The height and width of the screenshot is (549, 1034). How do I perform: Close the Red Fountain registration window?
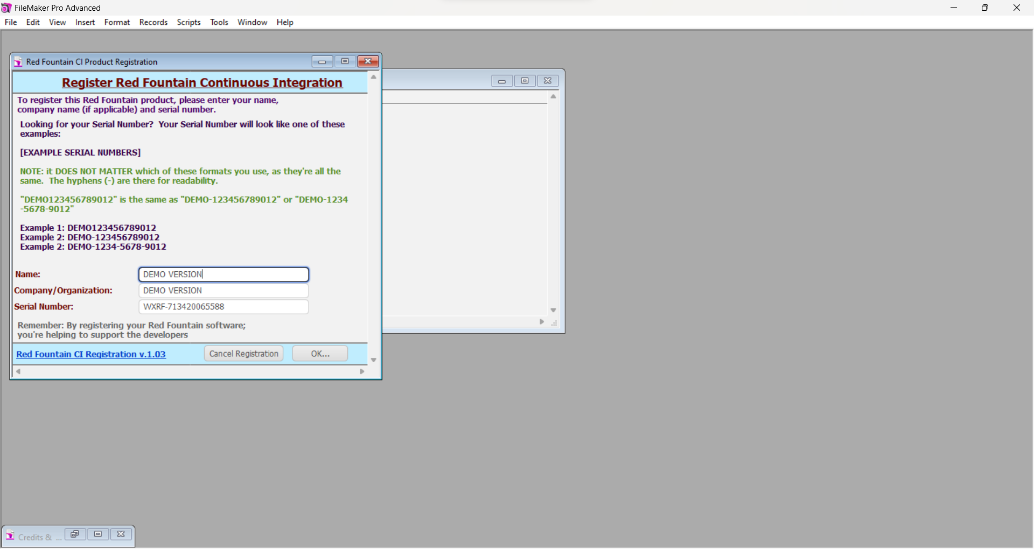click(x=368, y=61)
